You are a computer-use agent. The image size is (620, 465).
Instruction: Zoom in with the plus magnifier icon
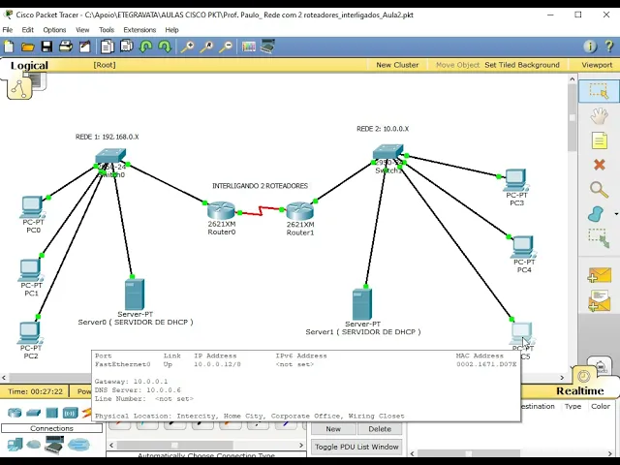[187, 46]
